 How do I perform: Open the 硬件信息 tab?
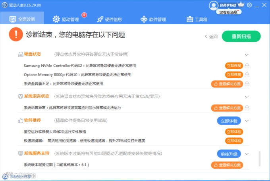click(109, 19)
